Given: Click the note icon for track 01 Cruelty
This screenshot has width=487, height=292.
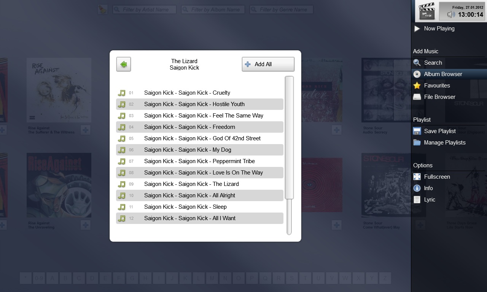Looking at the screenshot, I should coord(122,93).
